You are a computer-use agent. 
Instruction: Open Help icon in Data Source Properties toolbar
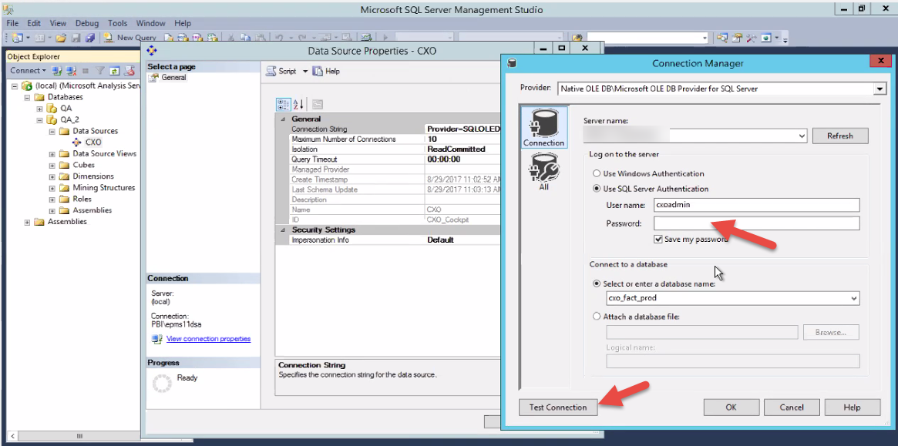coord(318,72)
